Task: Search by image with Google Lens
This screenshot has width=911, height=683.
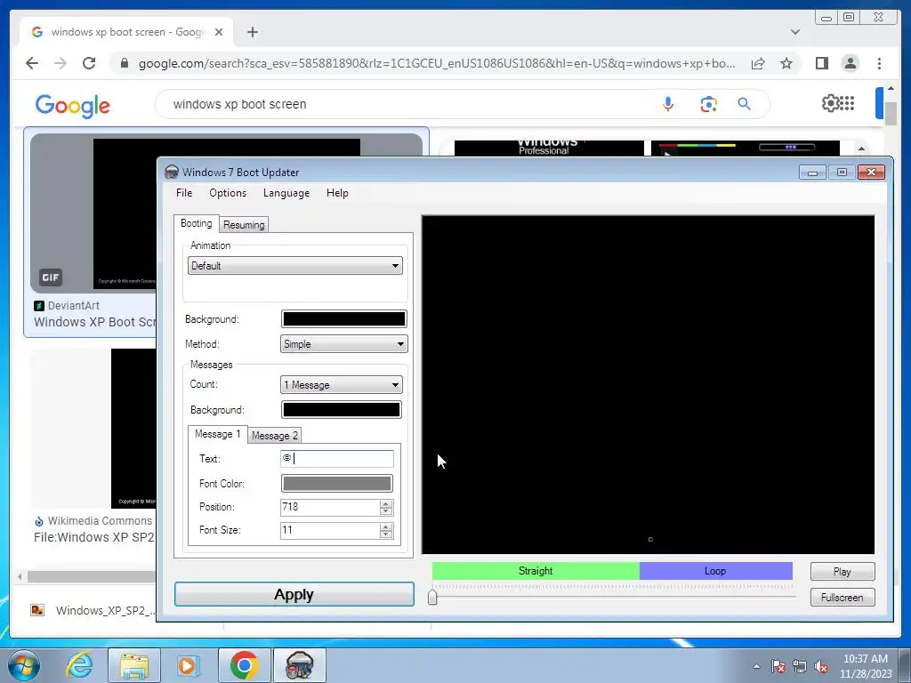Action: (708, 104)
